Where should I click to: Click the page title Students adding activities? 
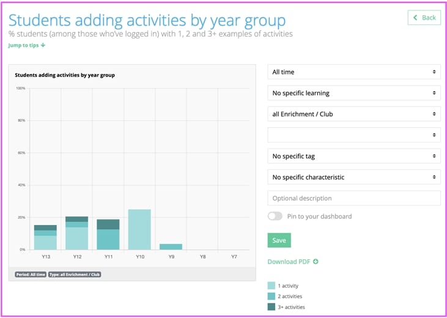coord(147,20)
